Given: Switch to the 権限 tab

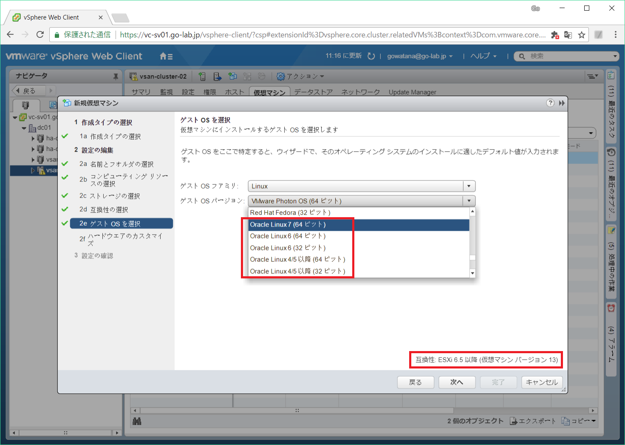Looking at the screenshot, I should 209,92.
